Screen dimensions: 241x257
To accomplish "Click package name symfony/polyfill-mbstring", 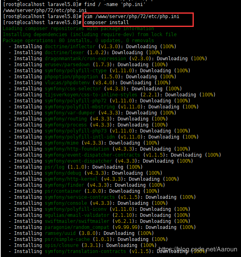I will pos(80,107).
